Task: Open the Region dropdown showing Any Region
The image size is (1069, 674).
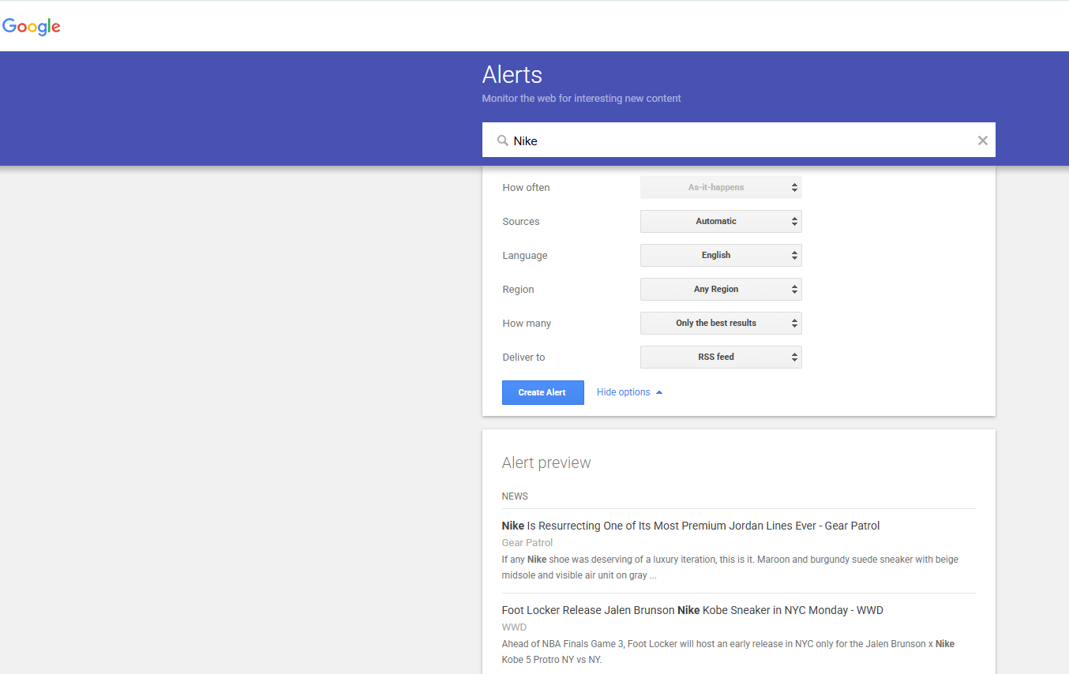Action: (721, 290)
